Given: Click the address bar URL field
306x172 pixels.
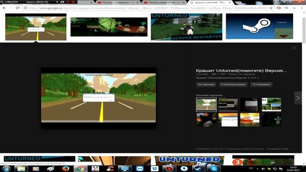Looking at the screenshot, I should 148,8.
